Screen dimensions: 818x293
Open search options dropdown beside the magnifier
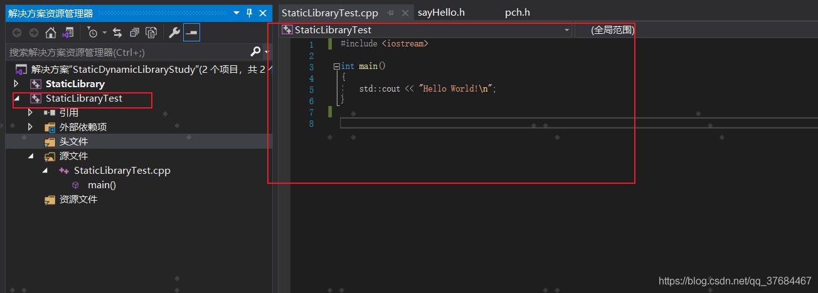267,52
